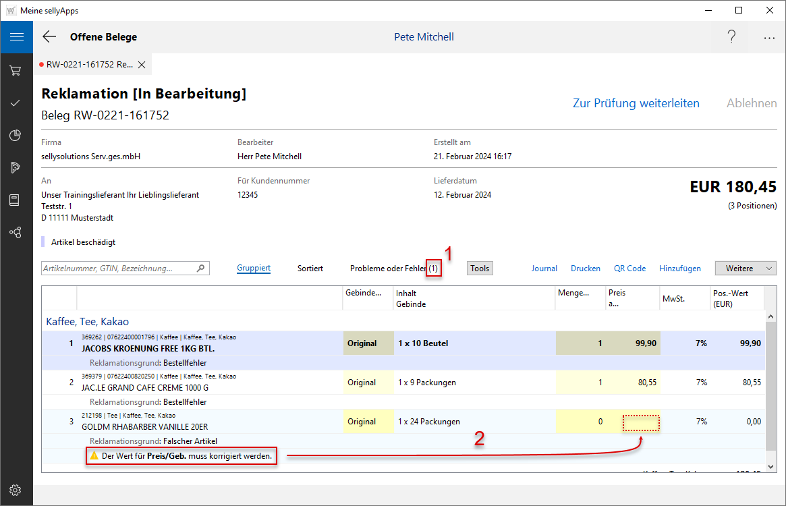The height and width of the screenshot is (506, 786).
Task: Open the three-dot more options menu
Action: pyautogui.click(x=769, y=38)
